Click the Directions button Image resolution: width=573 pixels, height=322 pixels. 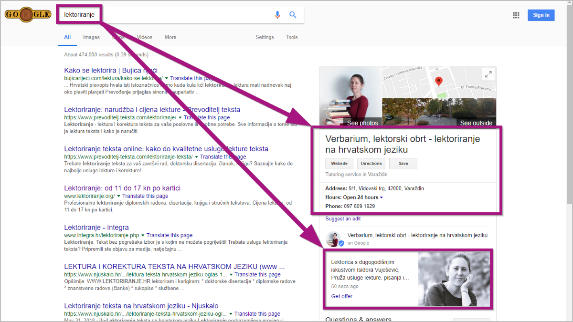(x=371, y=164)
